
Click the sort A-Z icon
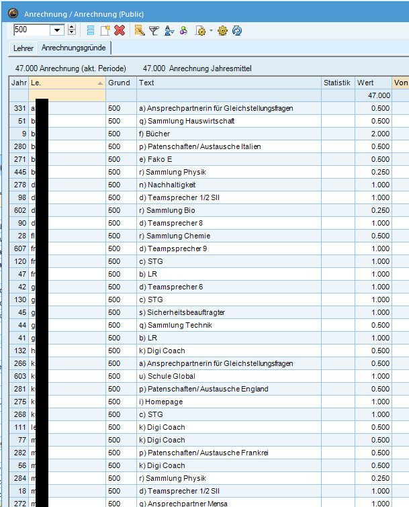click(169, 31)
